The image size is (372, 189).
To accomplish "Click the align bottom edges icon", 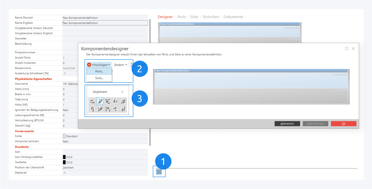I will (x=123, y=109).
